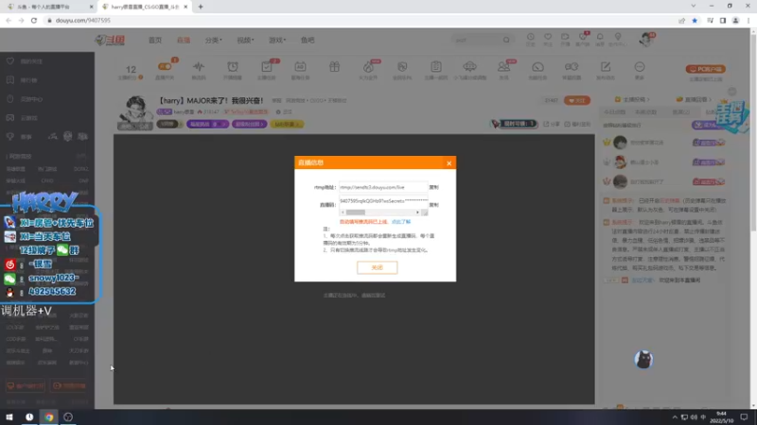Copy the stream code via its copy link
The image size is (757, 425).
click(x=434, y=205)
